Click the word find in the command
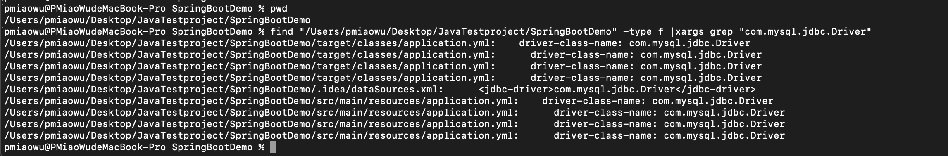This screenshot has width=948, height=156. coord(281,31)
